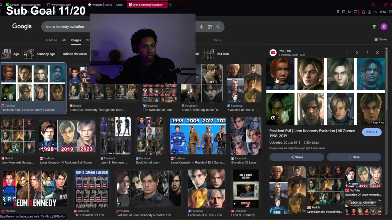Open Saves bookmark collection
This screenshot has width=392, height=220.
381,39
